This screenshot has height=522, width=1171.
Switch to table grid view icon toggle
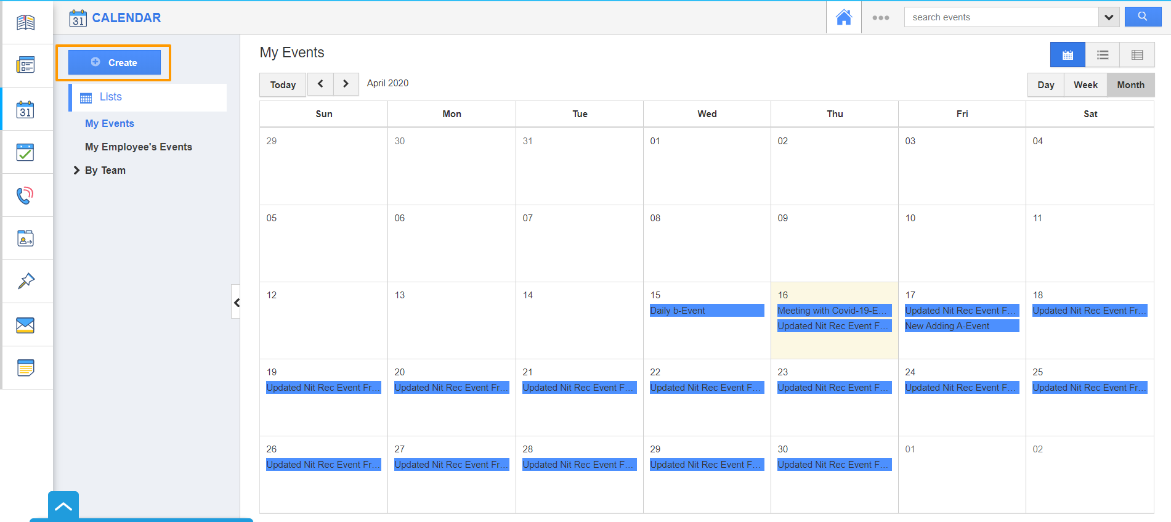1137,55
